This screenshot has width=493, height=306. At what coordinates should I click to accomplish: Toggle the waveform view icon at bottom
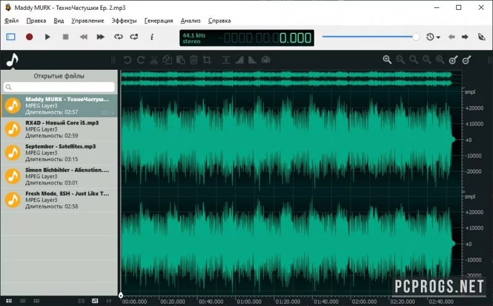95,301
